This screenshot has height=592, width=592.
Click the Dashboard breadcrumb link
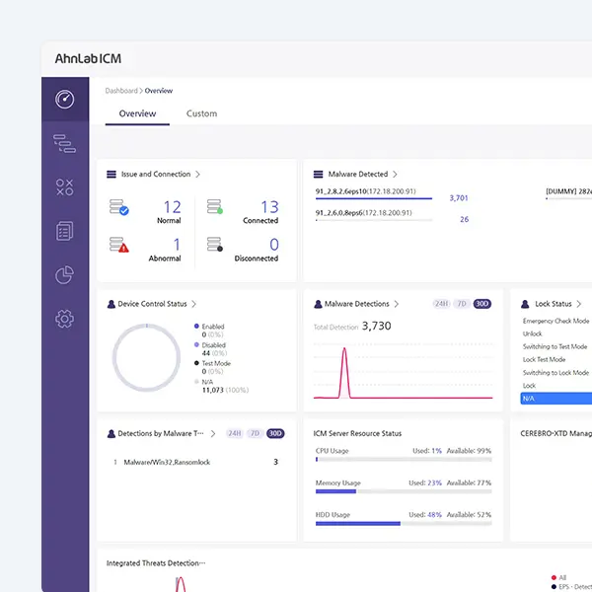pyautogui.click(x=121, y=91)
